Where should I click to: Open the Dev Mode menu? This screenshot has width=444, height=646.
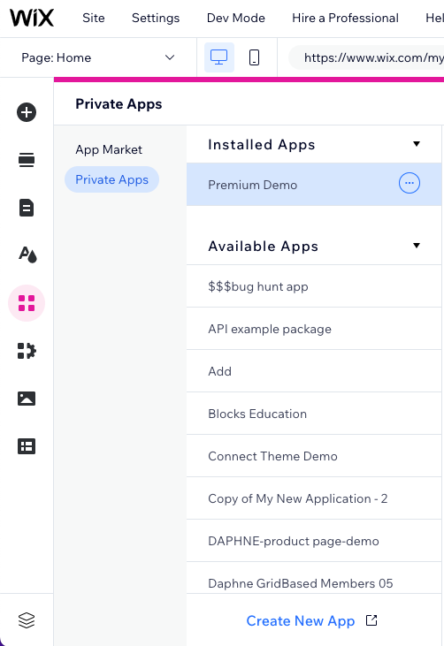coord(236,19)
